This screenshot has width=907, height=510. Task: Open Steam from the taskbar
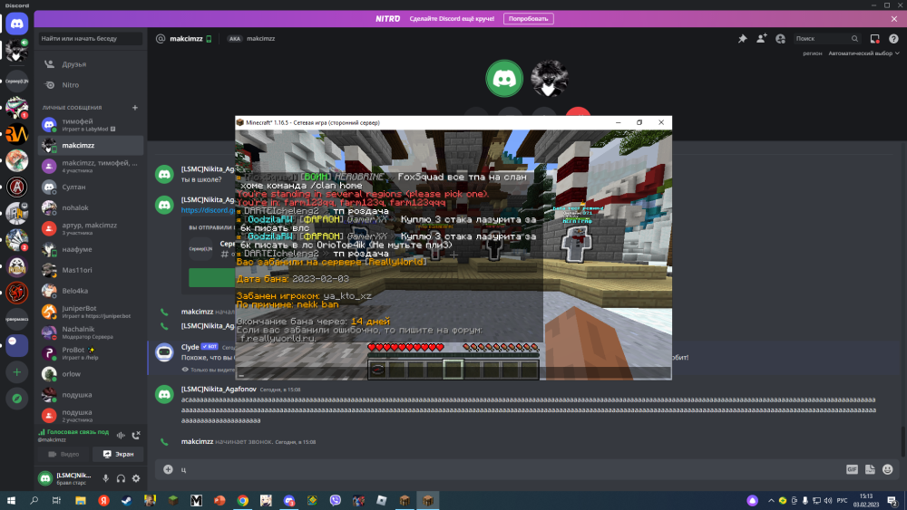127,500
